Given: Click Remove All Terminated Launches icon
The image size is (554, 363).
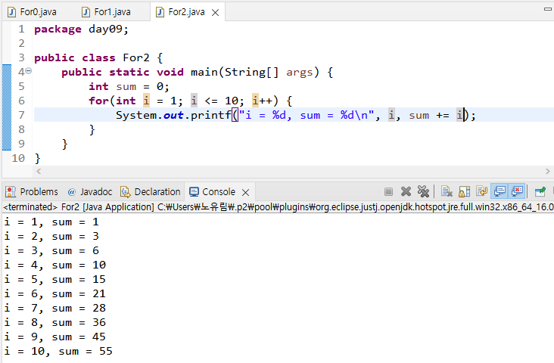Looking at the screenshot, I should pyautogui.click(x=423, y=192).
